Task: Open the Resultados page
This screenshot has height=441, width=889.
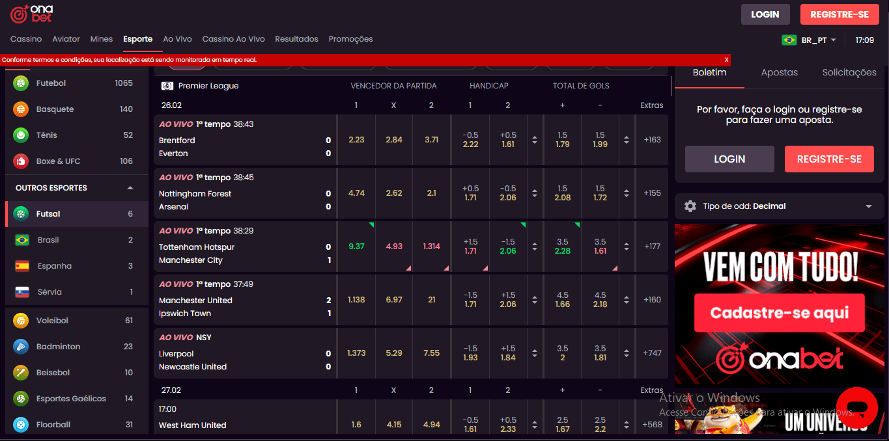Action: click(x=296, y=39)
